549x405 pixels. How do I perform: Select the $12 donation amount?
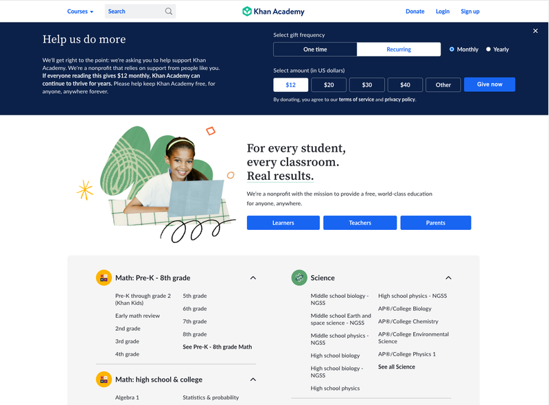[290, 85]
